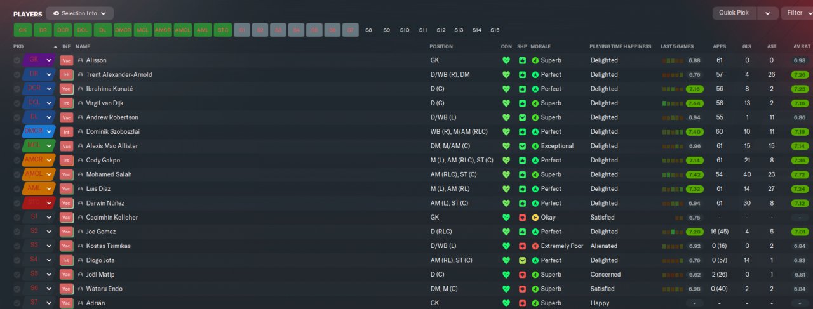Click Joël Matip's red sharpness icon
This screenshot has width=813, height=309.
(522, 275)
